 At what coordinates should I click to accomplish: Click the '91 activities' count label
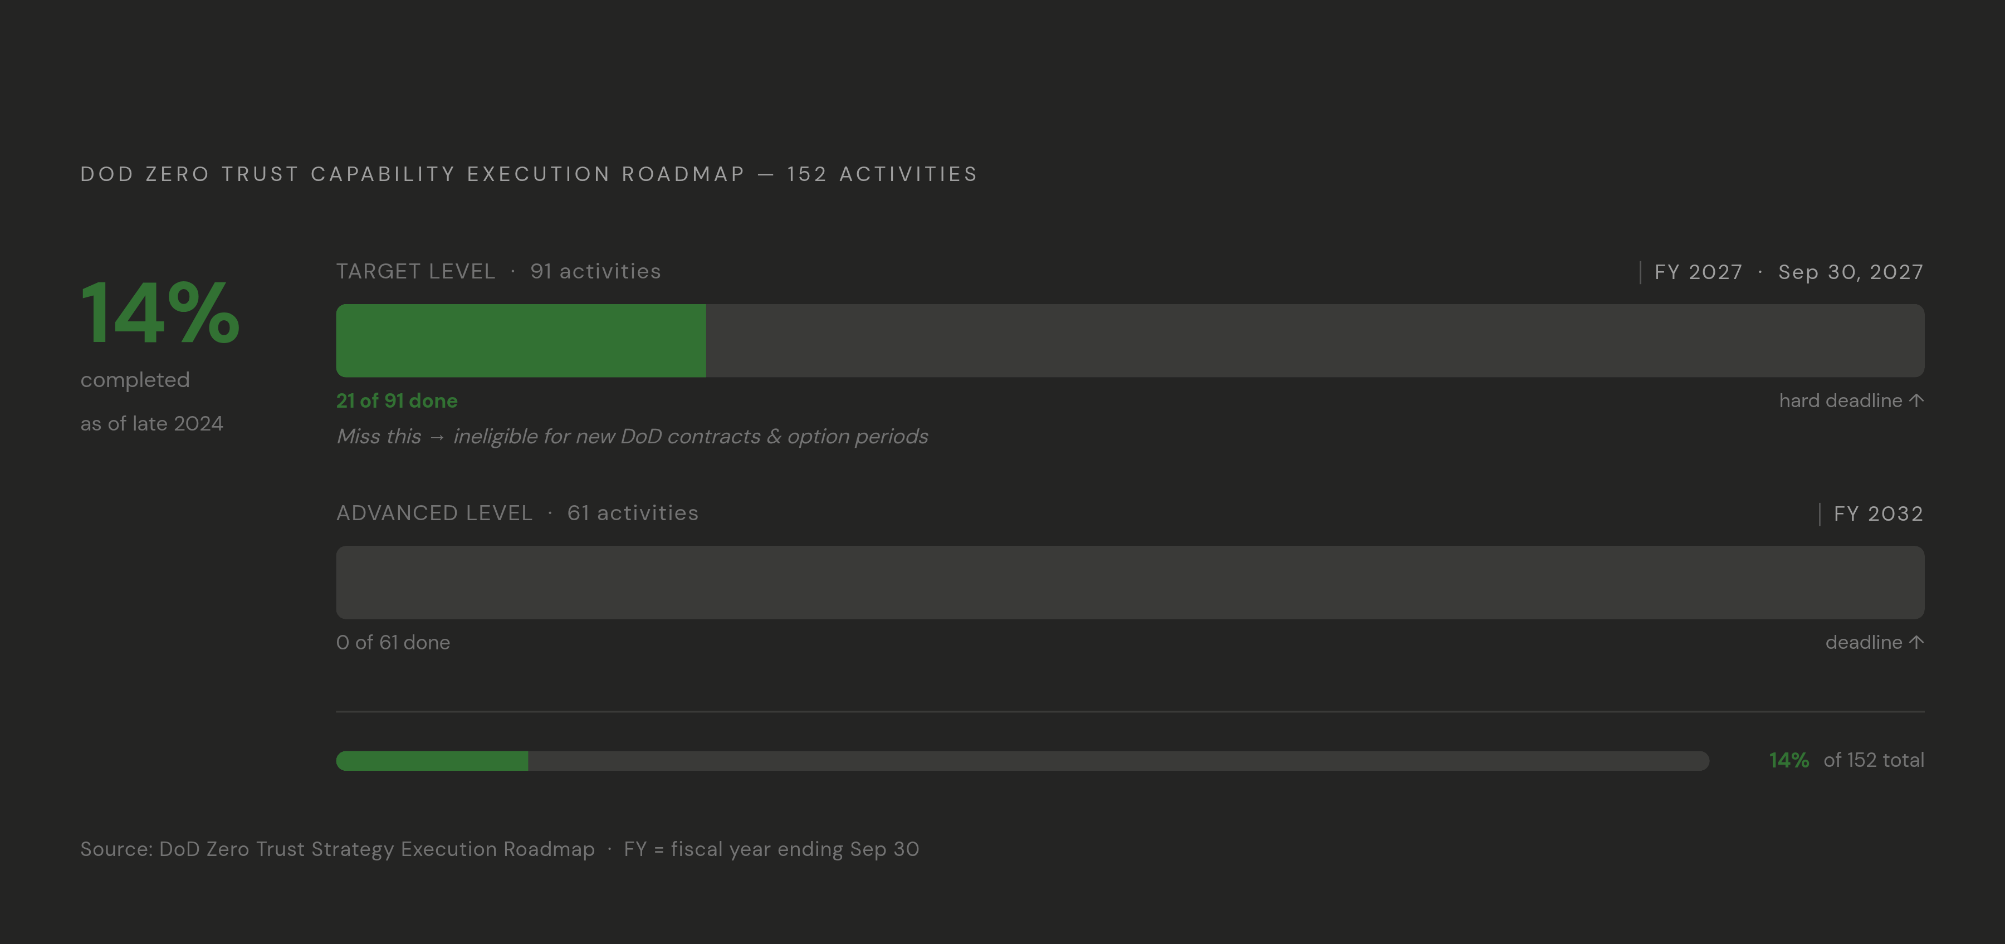pyautogui.click(x=595, y=272)
